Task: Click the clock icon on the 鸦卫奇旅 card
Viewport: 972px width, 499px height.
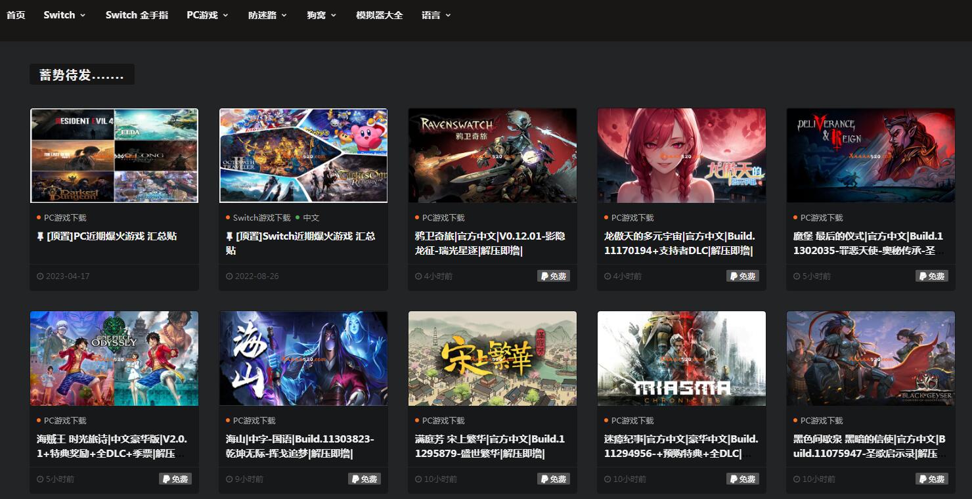Action: point(418,276)
